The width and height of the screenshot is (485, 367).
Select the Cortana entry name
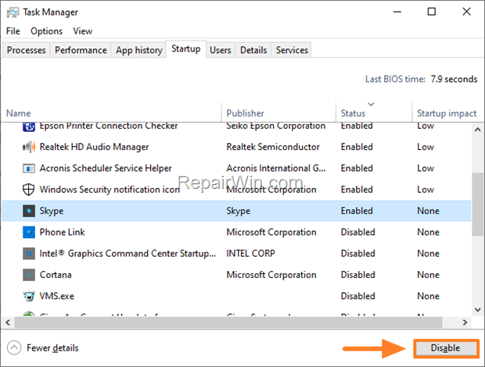click(x=56, y=275)
